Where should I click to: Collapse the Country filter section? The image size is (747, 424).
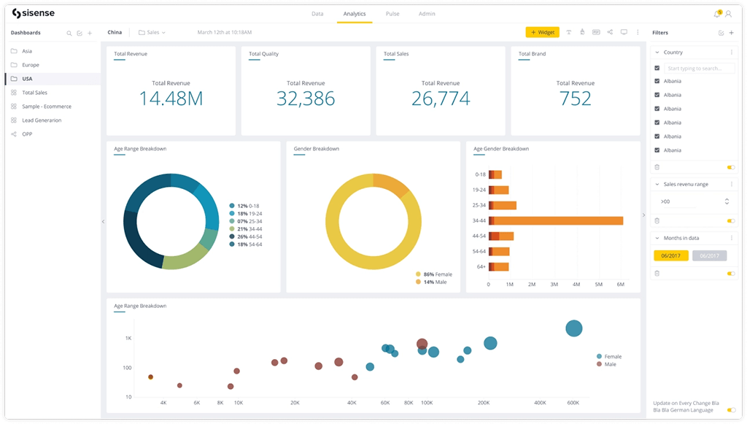pos(657,53)
